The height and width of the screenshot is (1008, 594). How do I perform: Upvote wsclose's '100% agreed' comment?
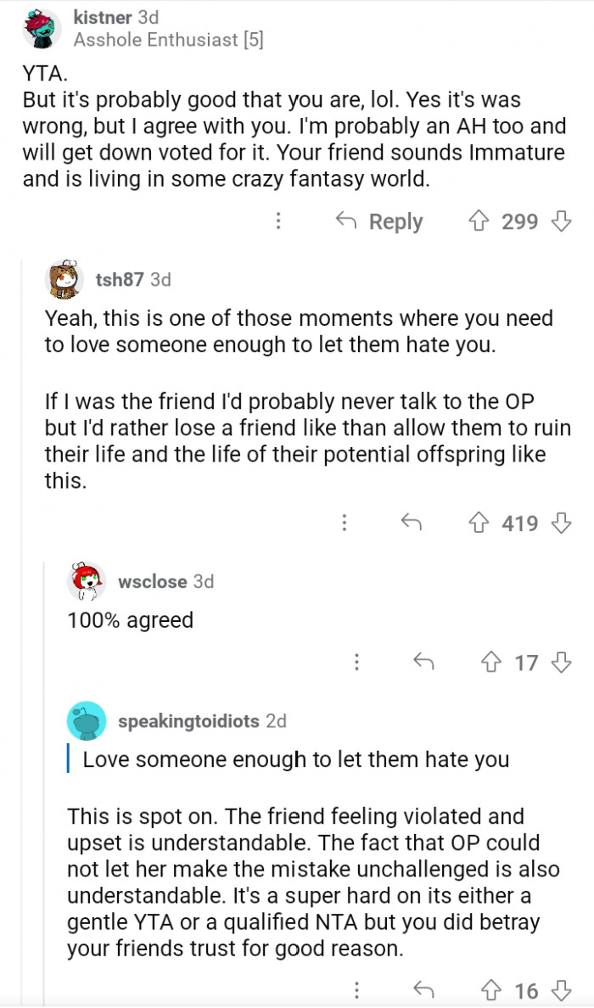pos(490,663)
